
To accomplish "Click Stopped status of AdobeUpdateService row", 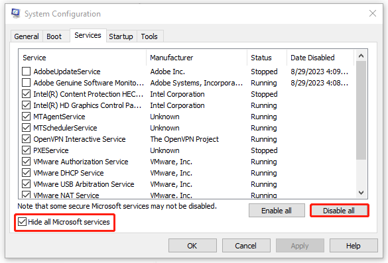I will coord(264,72).
